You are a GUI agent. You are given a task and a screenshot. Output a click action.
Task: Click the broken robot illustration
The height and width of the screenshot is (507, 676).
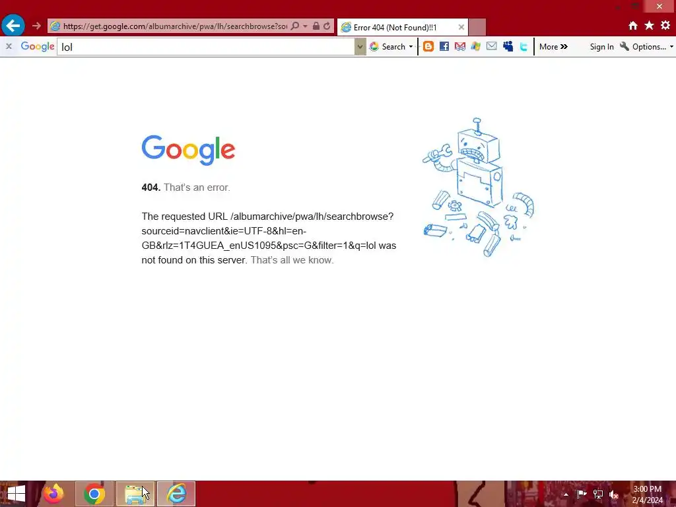(479, 187)
